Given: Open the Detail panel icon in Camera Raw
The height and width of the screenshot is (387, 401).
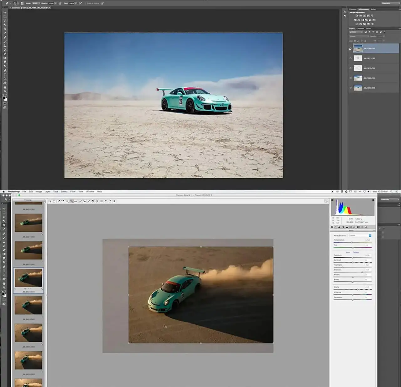Looking at the screenshot, I should coord(339,227).
